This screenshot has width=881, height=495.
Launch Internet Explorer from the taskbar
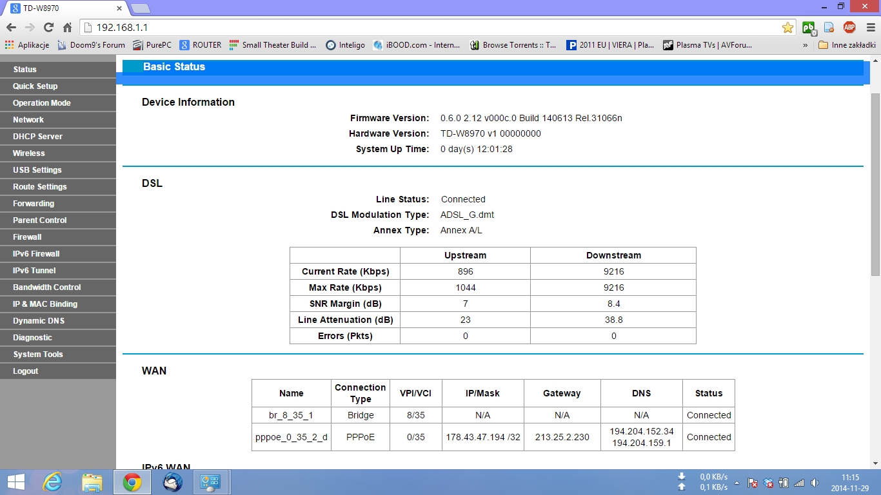coord(52,482)
